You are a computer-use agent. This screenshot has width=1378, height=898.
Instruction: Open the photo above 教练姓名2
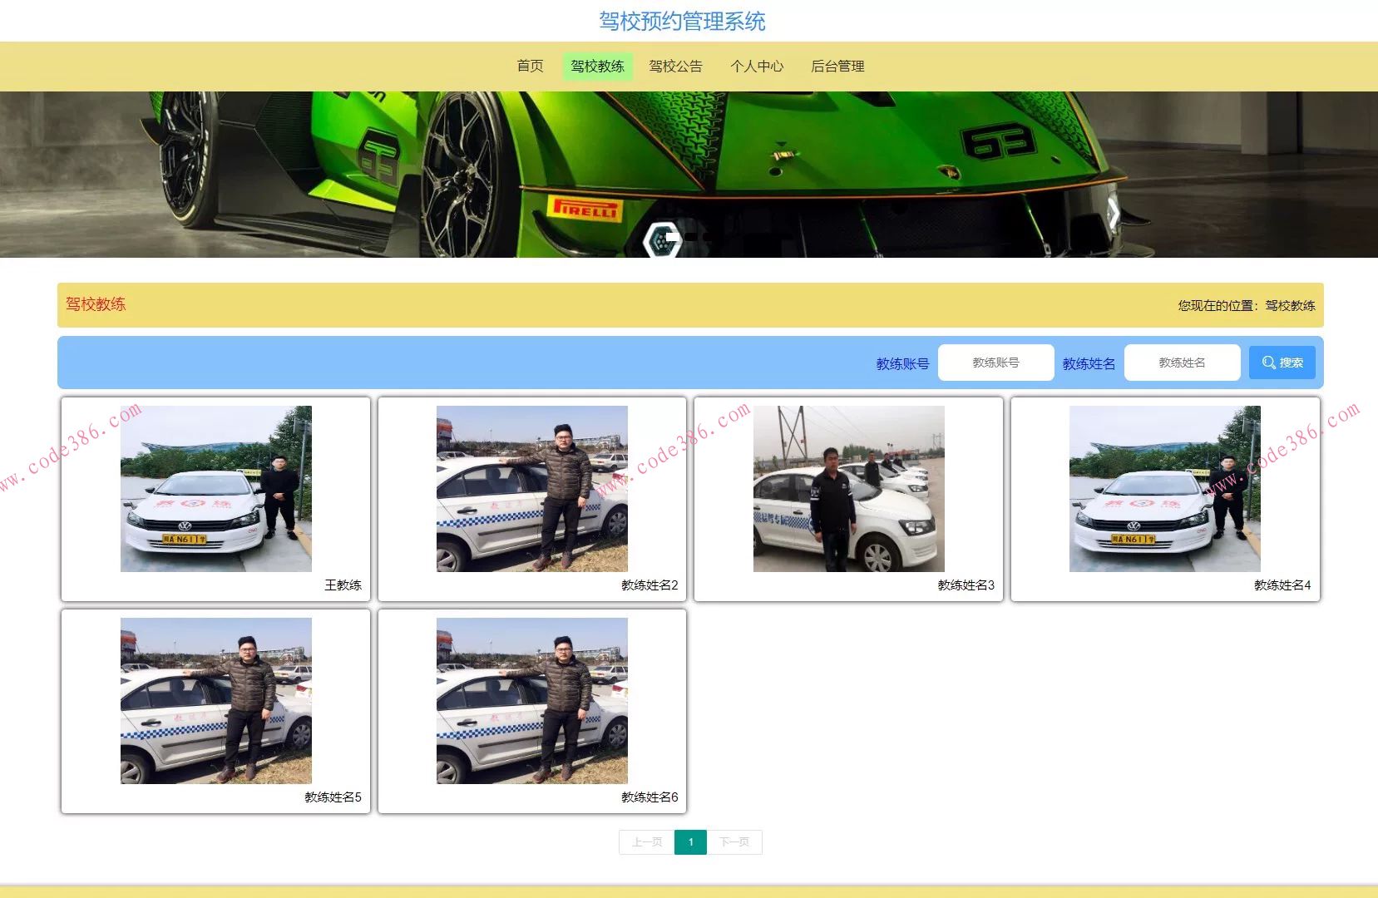pos(532,489)
